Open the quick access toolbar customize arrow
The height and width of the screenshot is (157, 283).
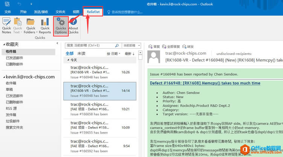[x=31, y=4]
